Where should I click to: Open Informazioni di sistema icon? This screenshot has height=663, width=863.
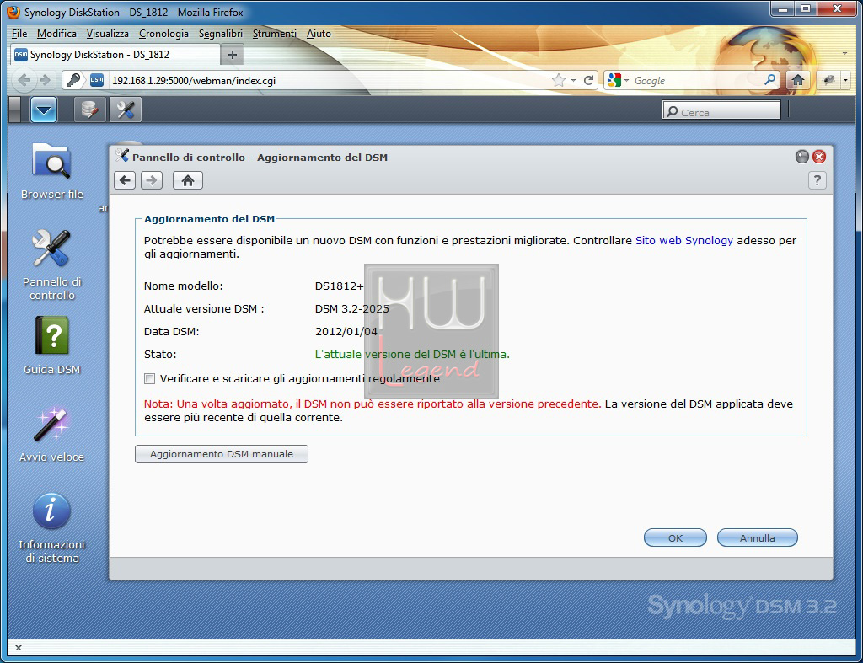[x=51, y=528]
